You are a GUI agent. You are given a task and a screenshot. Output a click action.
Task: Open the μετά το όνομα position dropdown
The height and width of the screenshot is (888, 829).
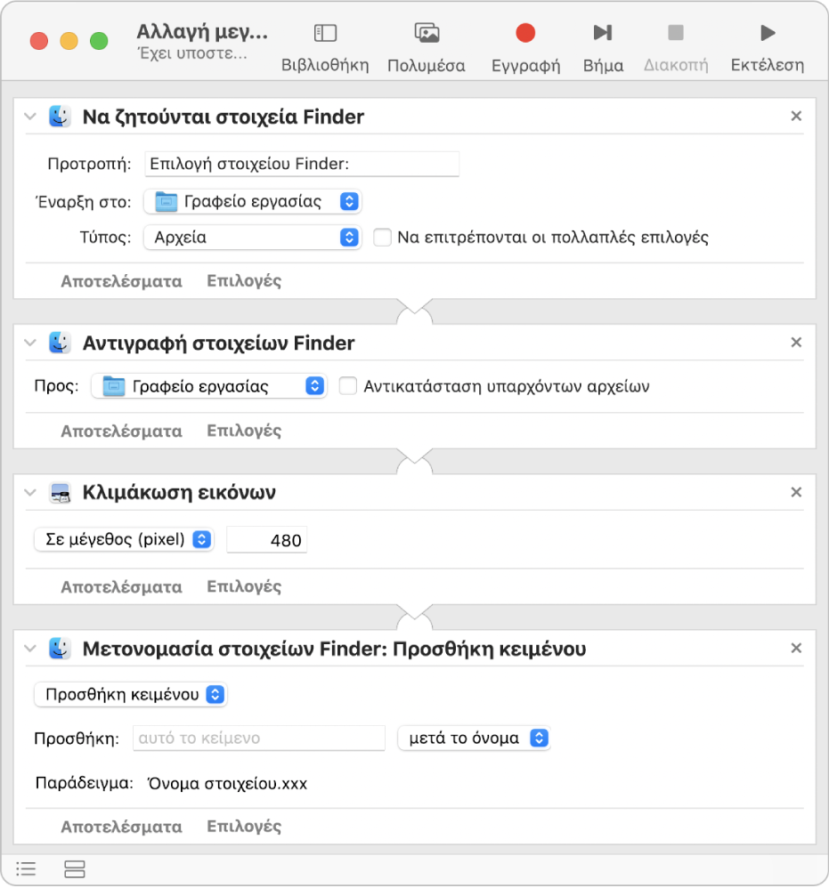pos(474,738)
